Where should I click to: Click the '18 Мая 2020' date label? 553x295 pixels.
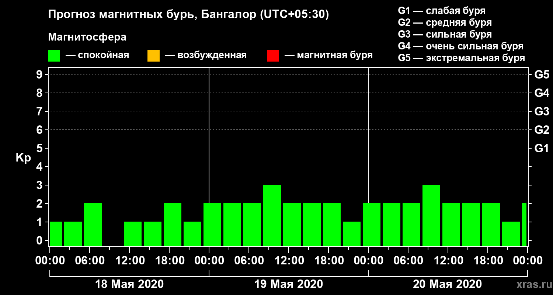[x=129, y=284]
